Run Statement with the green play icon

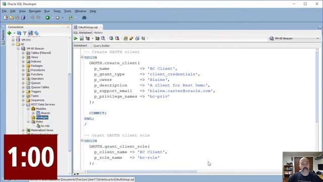pos(76,38)
